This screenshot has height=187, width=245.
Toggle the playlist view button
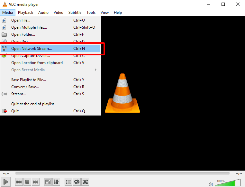[68, 182]
